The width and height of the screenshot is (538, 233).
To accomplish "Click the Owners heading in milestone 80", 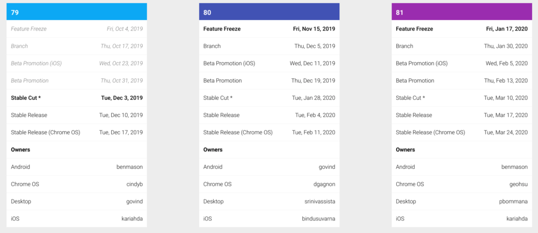I will [213, 150].
